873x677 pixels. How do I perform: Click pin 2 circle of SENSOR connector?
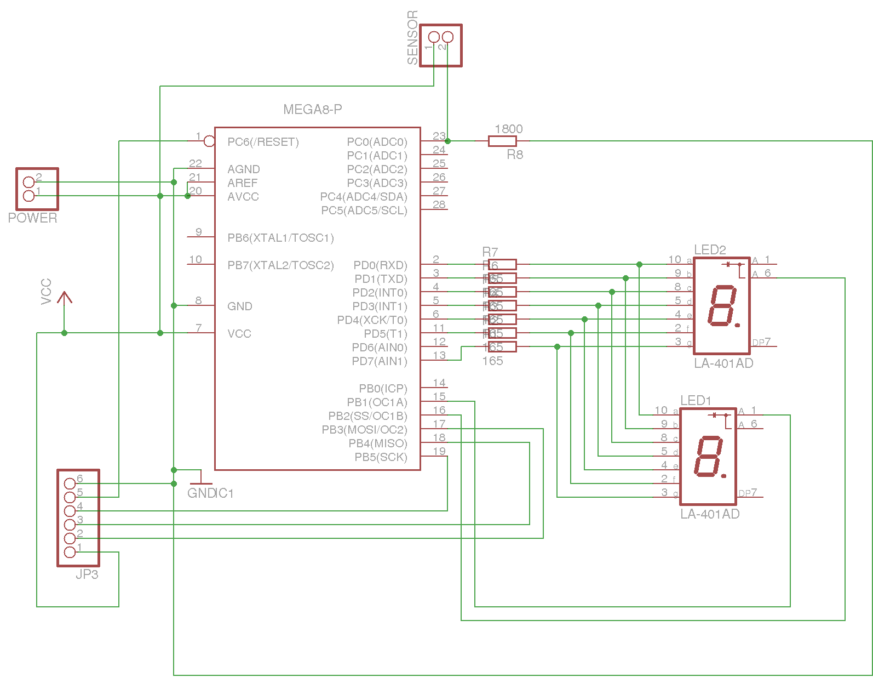coord(447,37)
